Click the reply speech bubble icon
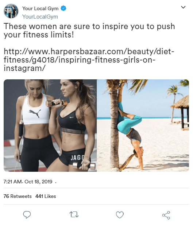 coord(27,215)
